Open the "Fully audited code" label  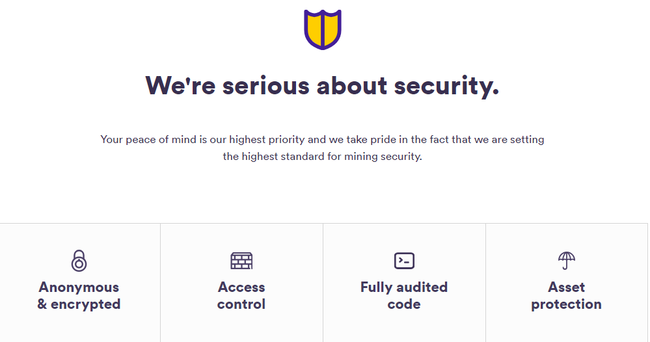(404, 296)
